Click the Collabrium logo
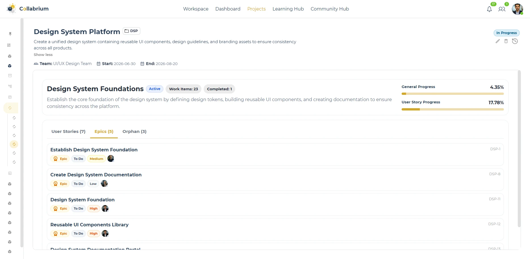This screenshot has width=530, height=259. pos(28,9)
